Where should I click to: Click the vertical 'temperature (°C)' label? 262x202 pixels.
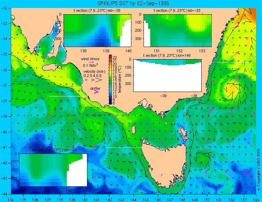click(x=120, y=79)
